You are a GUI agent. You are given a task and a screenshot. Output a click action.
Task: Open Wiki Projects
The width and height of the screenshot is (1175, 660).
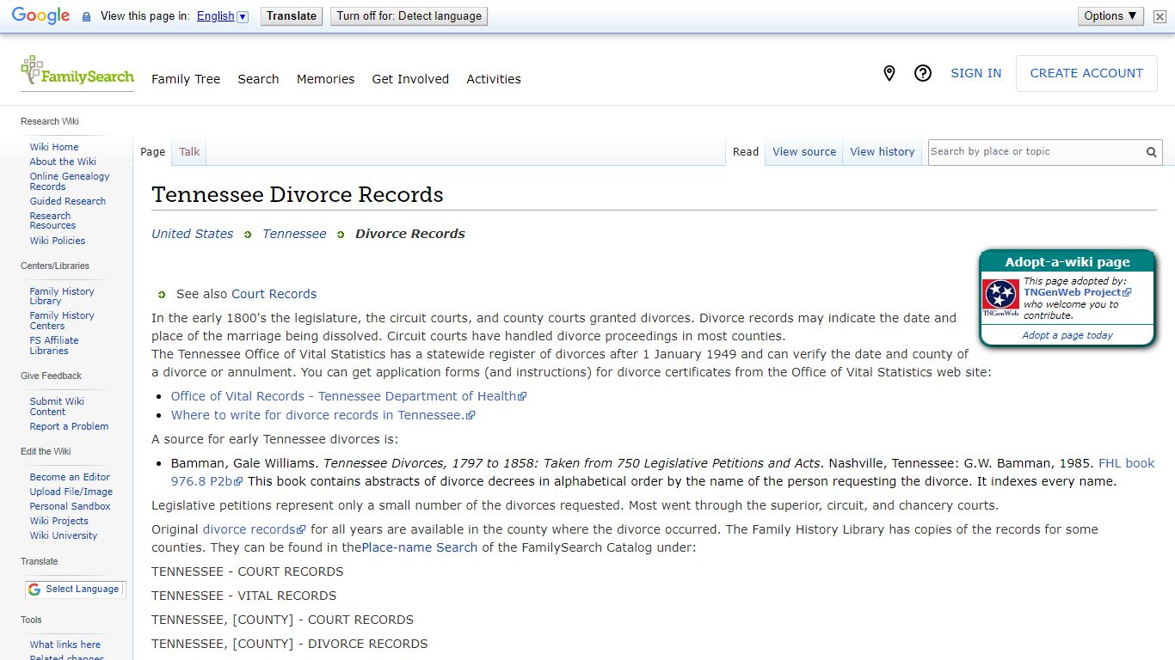pyautogui.click(x=59, y=521)
